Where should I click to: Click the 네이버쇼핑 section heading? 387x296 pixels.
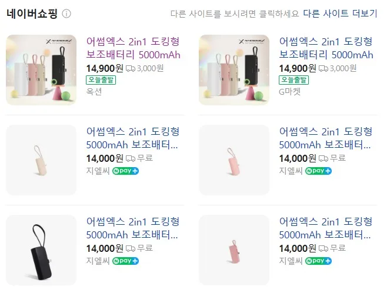(x=32, y=14)
